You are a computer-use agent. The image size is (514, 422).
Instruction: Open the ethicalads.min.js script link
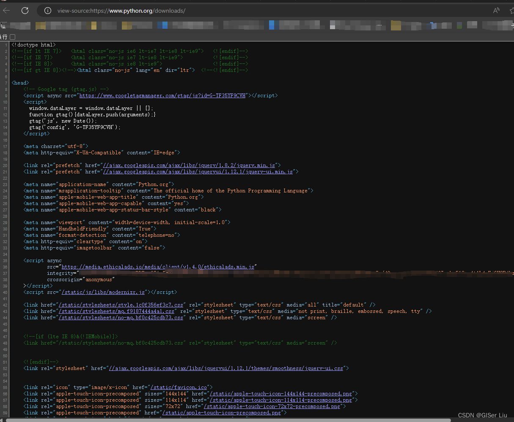158,267
